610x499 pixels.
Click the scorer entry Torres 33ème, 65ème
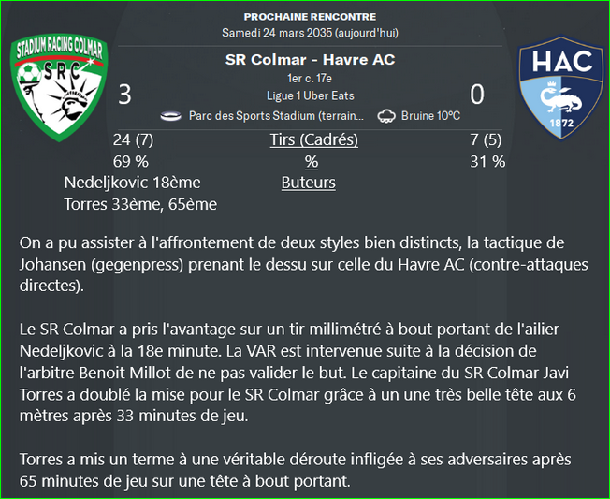click(x=140, y=204)
